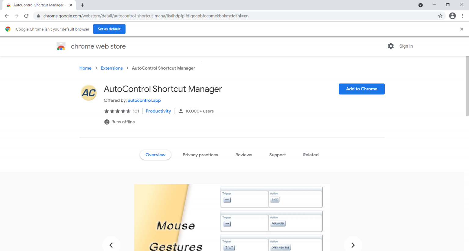469x251 pixels.
Task: Click the Runs offline badge icon
Action: tap(107, 122)
